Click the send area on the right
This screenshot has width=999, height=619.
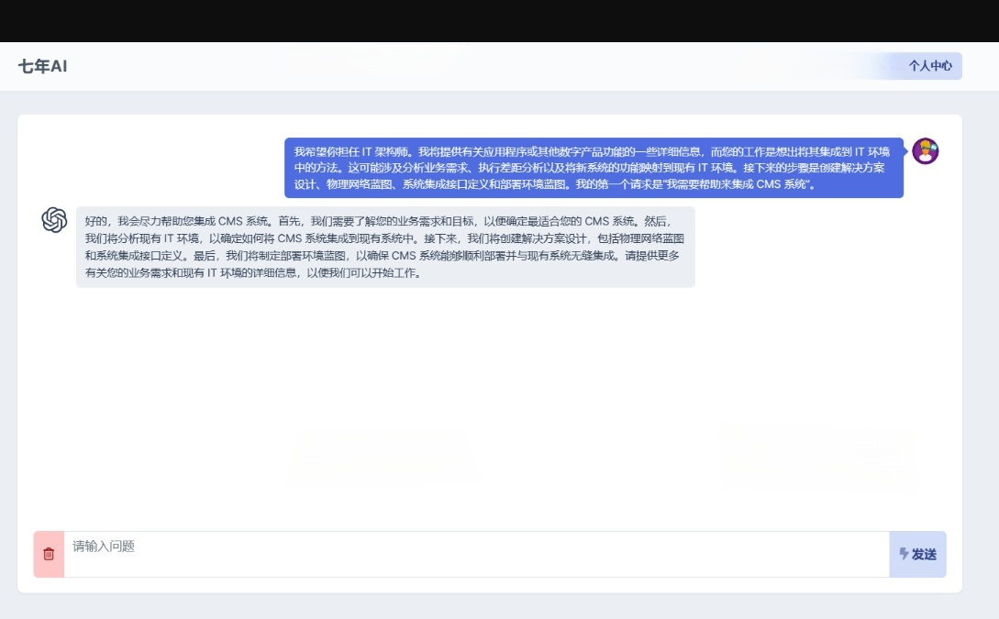917,554
